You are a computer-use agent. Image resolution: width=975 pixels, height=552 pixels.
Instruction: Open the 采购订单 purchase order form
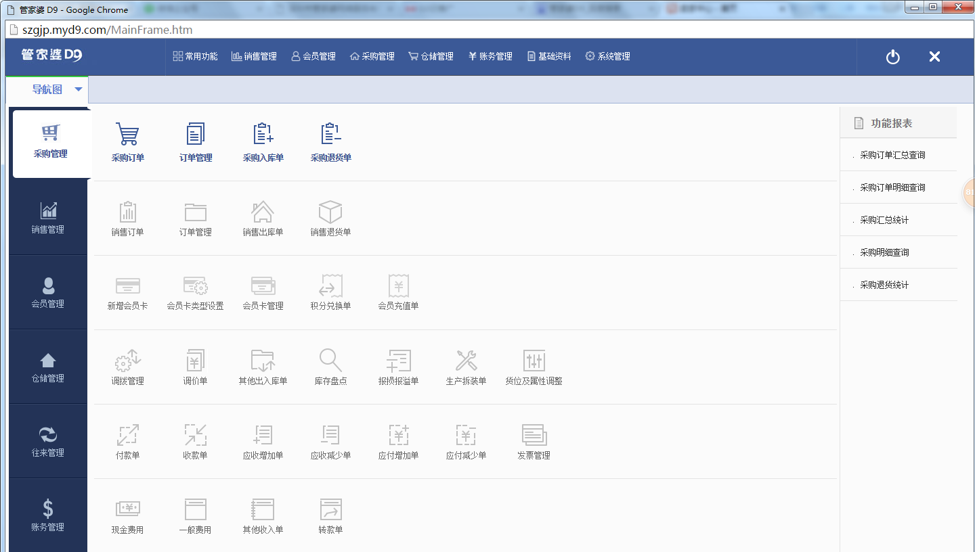click(127, 142)
